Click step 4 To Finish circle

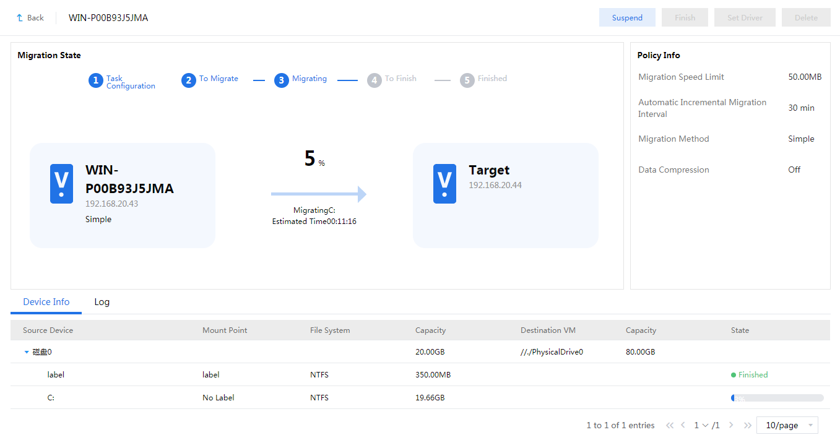click(375, 80)
